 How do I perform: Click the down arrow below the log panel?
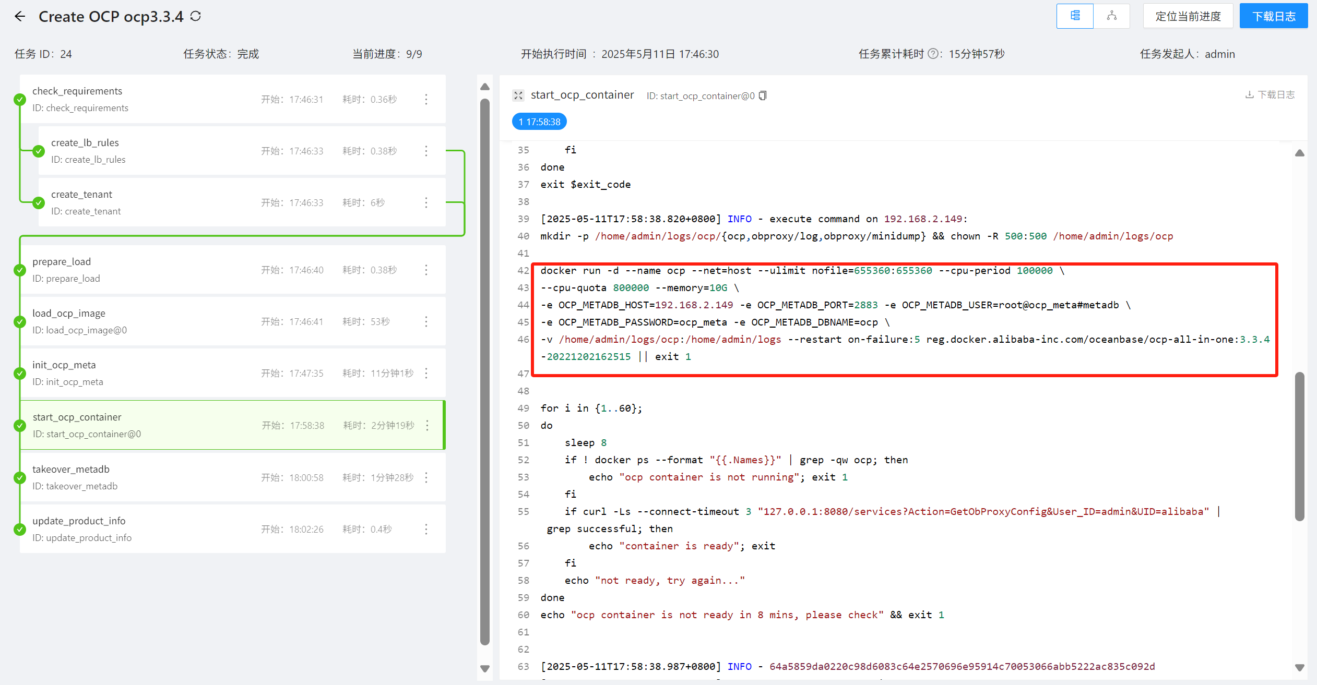pyautogui.click(x=485, y=668)
